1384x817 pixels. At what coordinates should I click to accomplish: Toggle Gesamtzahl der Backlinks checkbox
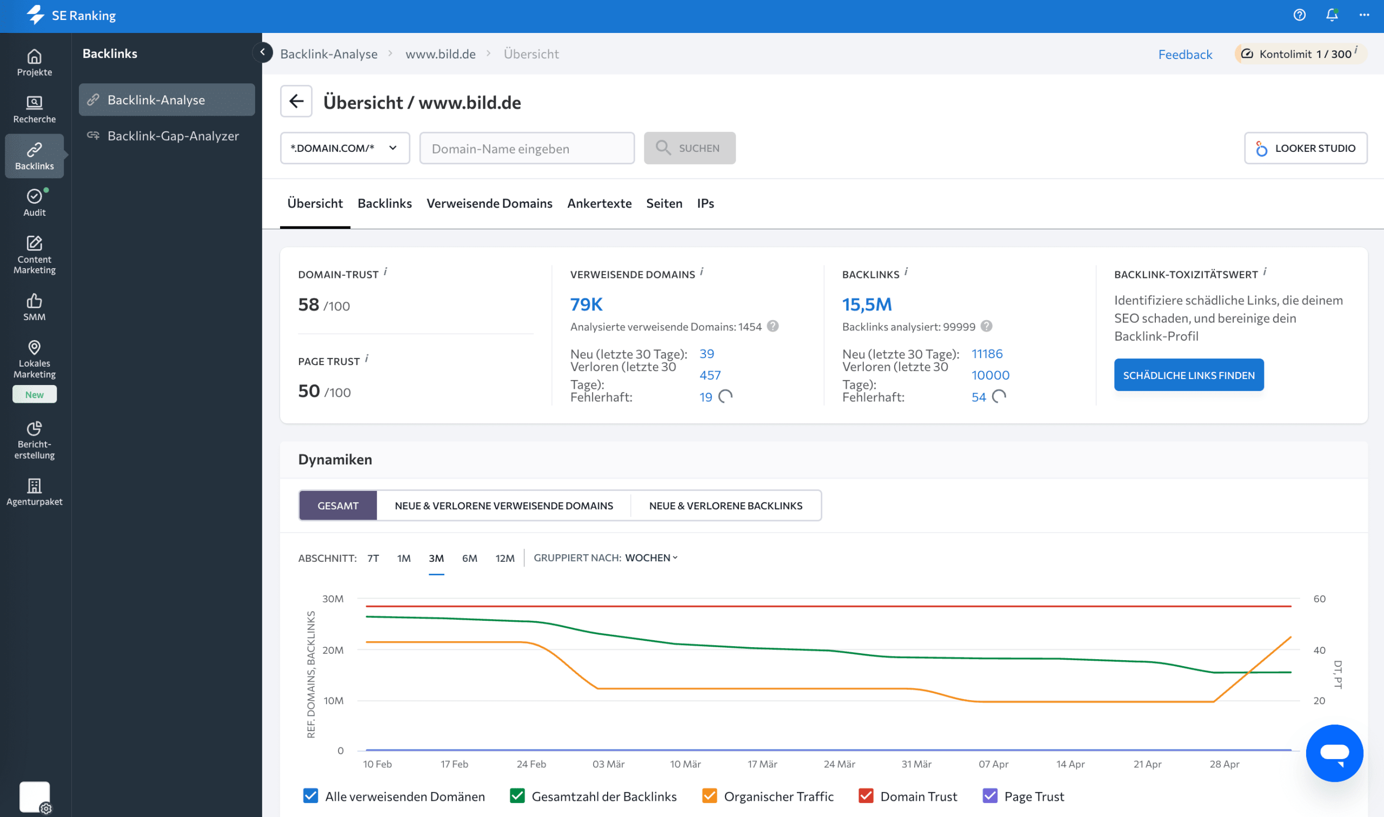coord(517,796)
